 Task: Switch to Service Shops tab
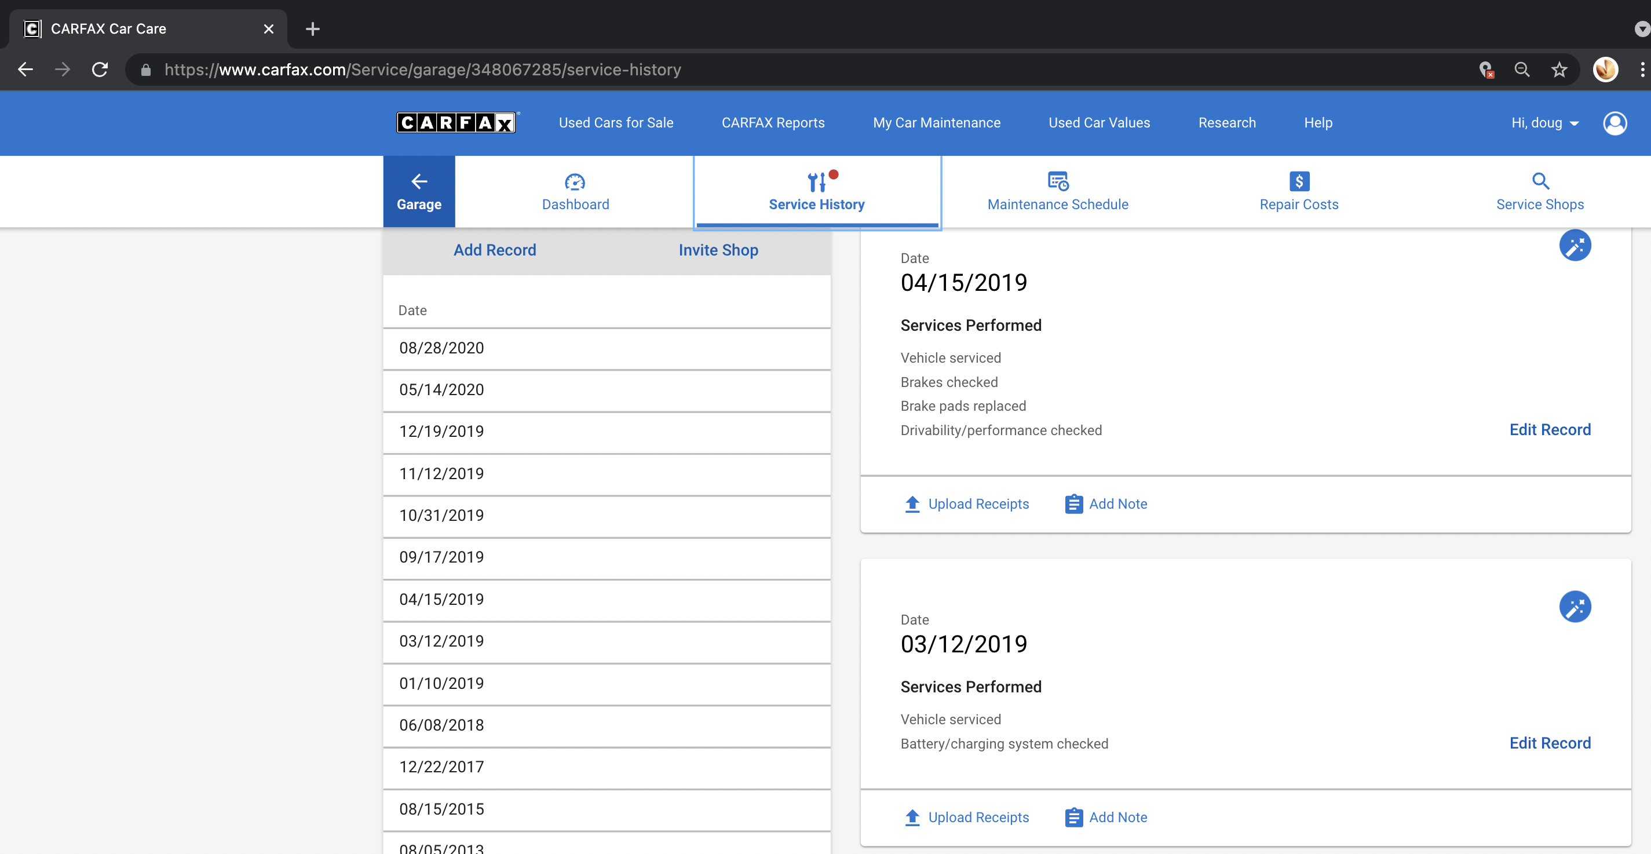tap(1540, 192)
